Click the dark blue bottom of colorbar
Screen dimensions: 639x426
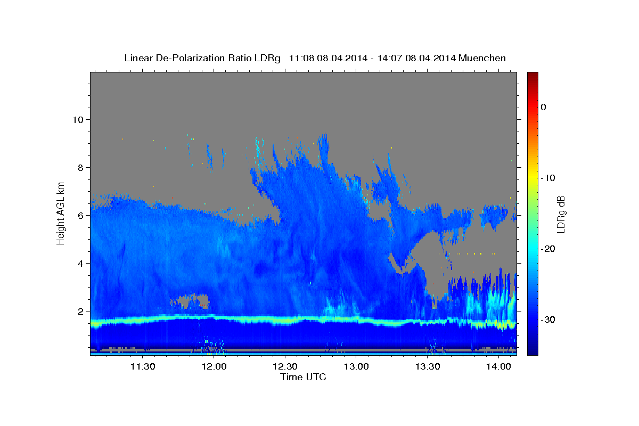(x=532, y=349)
